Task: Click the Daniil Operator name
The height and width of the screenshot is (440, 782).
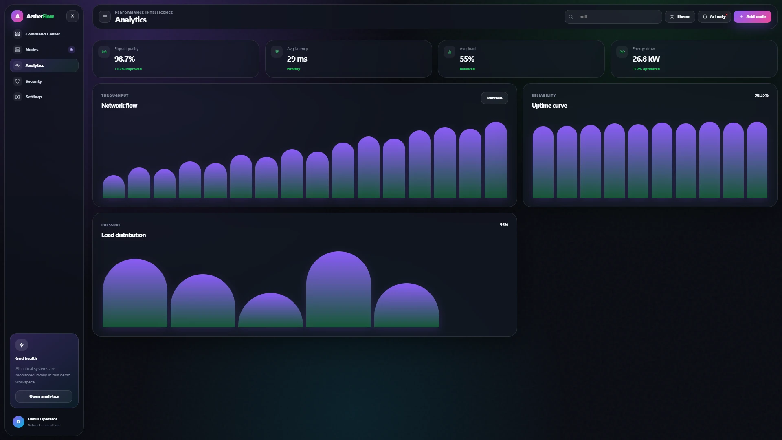Action: (x=42, y=419)
